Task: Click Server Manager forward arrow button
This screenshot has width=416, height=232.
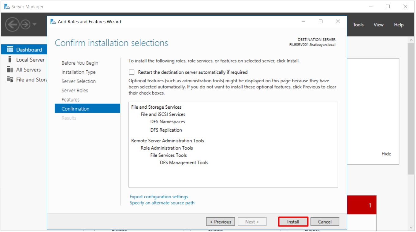Action: [x=26, y=24]
